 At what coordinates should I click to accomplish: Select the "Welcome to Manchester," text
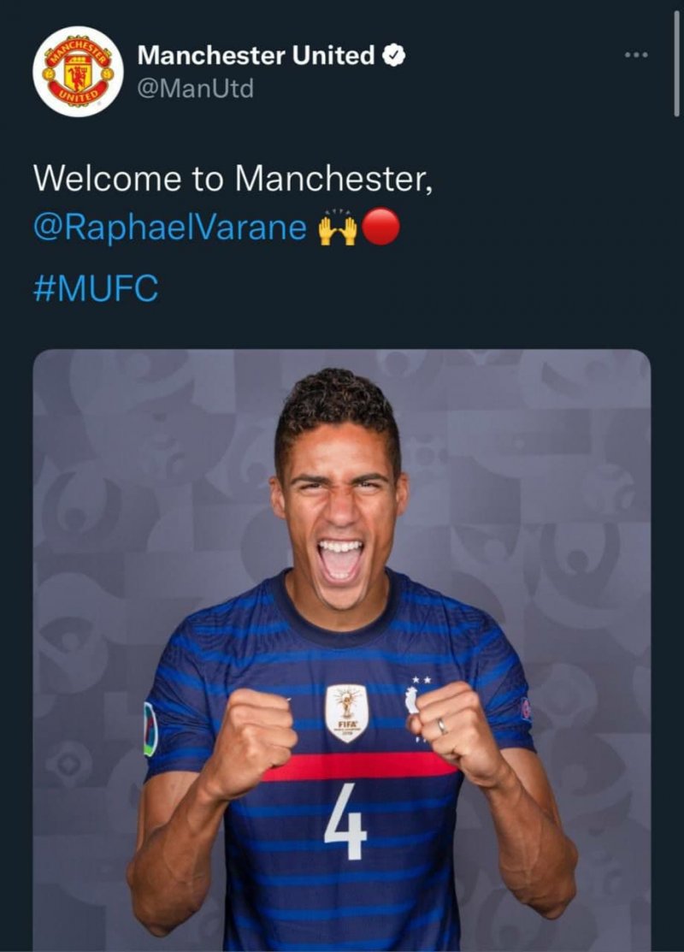tap(228, 178)
